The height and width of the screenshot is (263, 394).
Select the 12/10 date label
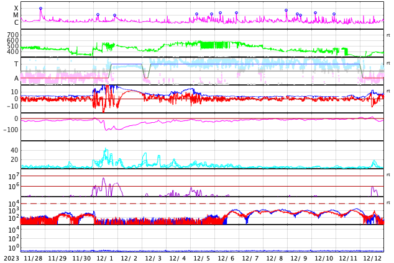pyautogui.click(x=324, y=259)
